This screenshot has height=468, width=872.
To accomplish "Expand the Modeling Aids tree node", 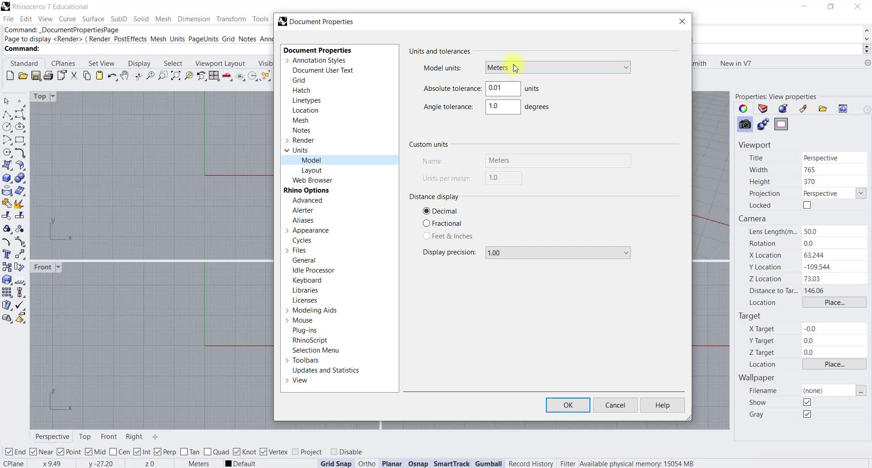I will 287,310.
